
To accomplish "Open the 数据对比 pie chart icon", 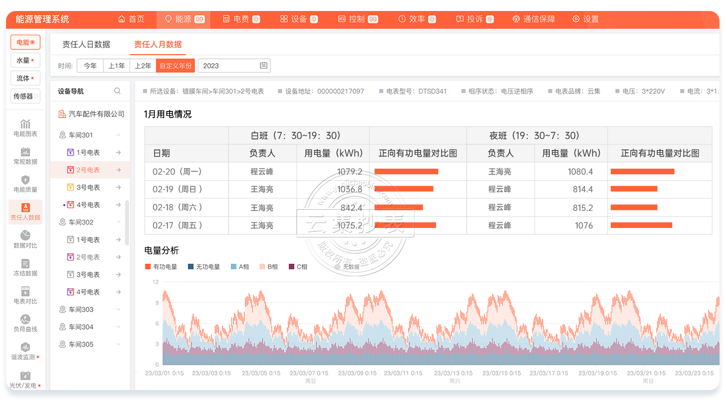I will point(25,236).
